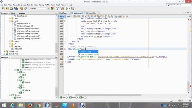The height and width of the screenshot is (108, 192).
Task: Click the Save All toolbar icon
Action: (x=16, y=8)
